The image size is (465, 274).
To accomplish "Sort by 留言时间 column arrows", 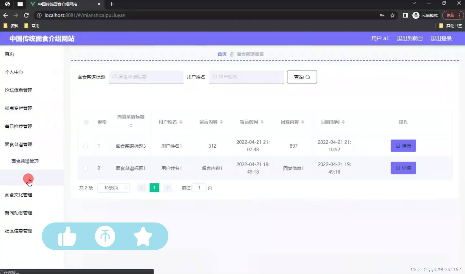I will click(x=262, y=122).
